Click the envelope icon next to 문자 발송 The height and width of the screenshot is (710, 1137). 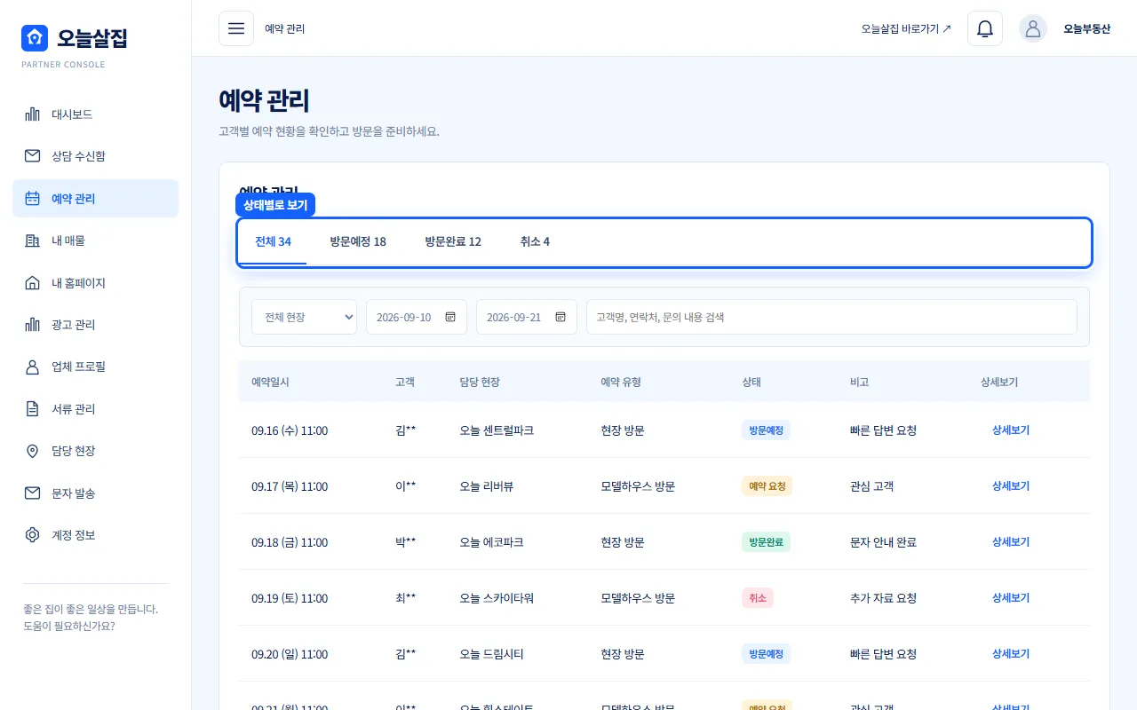pos(33,493)
